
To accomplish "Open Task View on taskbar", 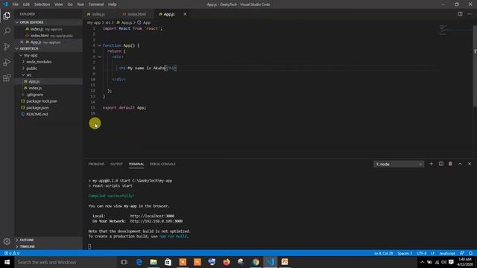I will coord(124,262).
